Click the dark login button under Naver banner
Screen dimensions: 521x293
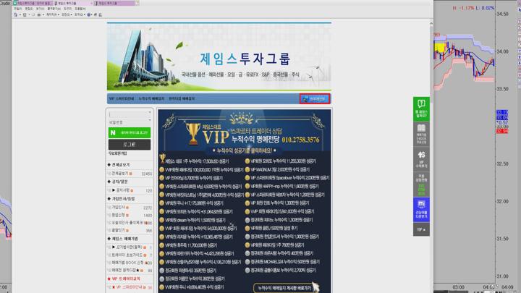(130, 145)
